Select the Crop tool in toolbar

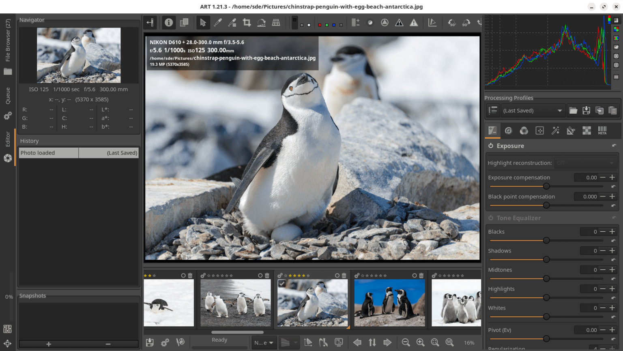pyautogui.click(x=247, y=23)
